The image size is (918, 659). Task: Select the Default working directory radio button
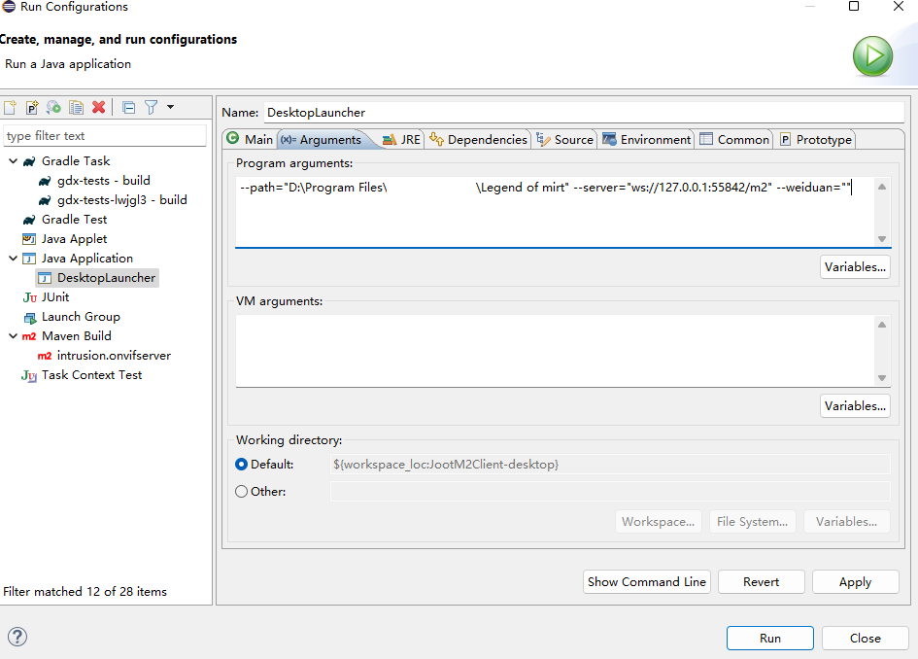[x=242, y=465]
